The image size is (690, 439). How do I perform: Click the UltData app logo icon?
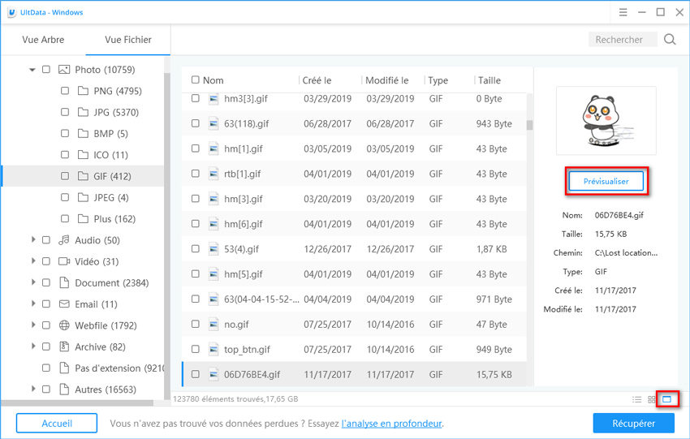(x=11, y=12)
